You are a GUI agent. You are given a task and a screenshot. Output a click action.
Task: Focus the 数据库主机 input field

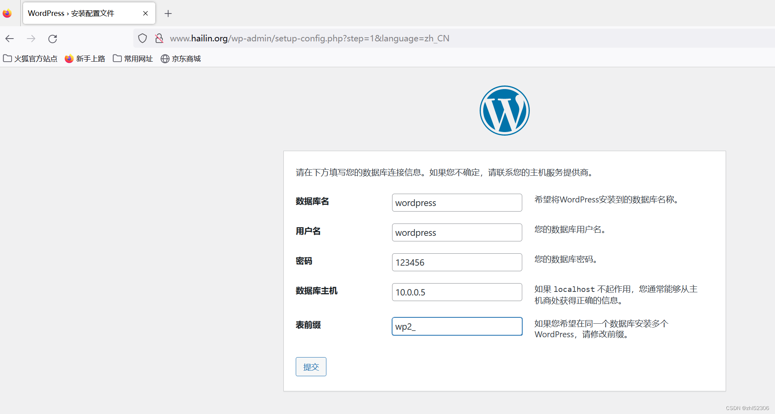point(457,292)
